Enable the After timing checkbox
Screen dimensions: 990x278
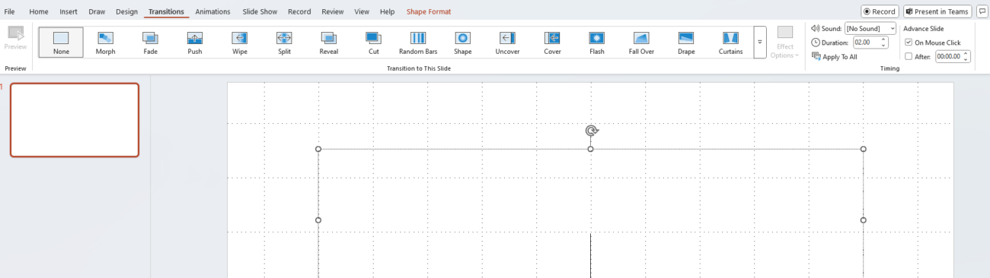[x=909, y=56]
